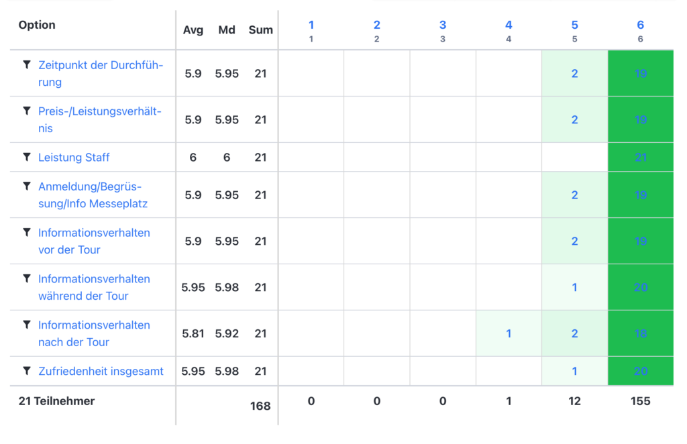Open Informationsverhalten während der Tour link

[94, 287]
